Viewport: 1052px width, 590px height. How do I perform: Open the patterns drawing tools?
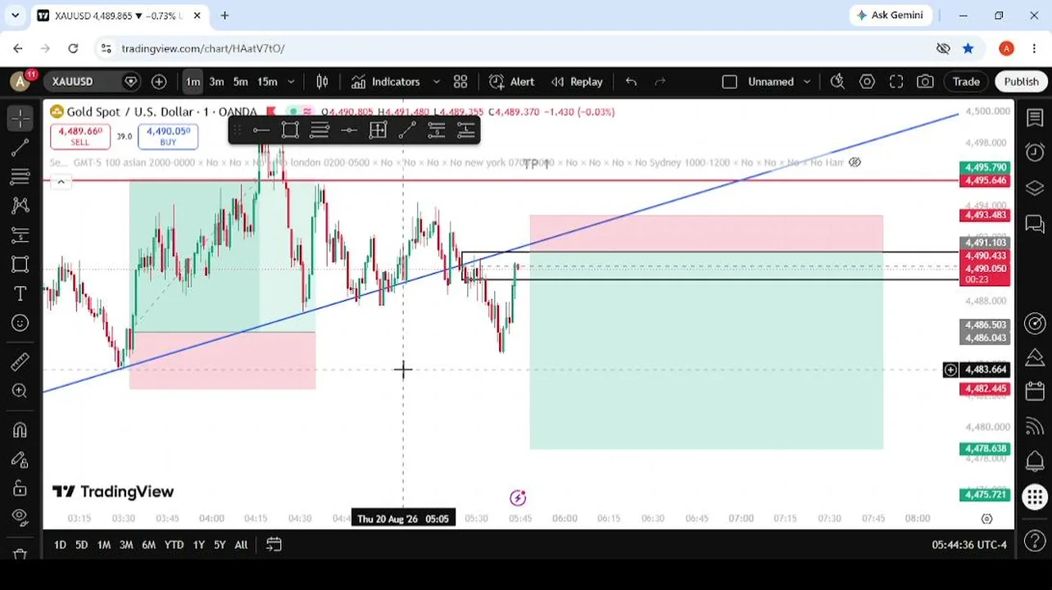(x=20, y=206)
